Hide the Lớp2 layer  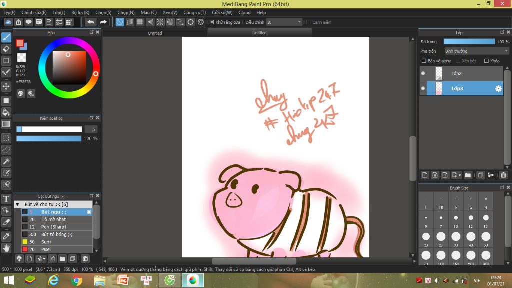(x=423, y=74)
